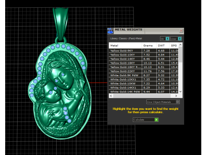Click the horizontal scroll-right arrow
The image size is (206, 155).
point(176,96)
